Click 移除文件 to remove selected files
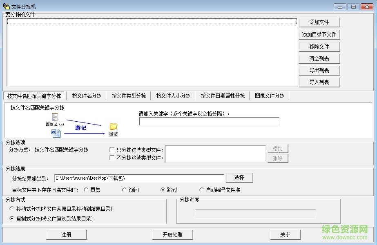The height and width of the screenshot is (245, 377). click(x=319, y=46)
